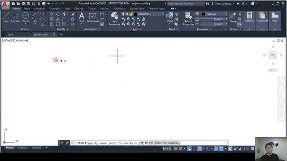Click the View panel button
This screenshot has height=161, width=287.
(x=275, y=21)
